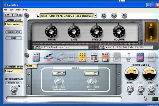Close the GearBox window
This screenshot has height=106, width=159.
(157, 5)
